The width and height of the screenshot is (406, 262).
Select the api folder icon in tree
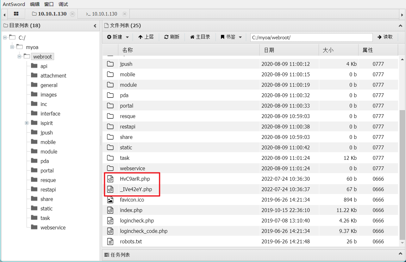pyautogui.click(x=34, y=66)
